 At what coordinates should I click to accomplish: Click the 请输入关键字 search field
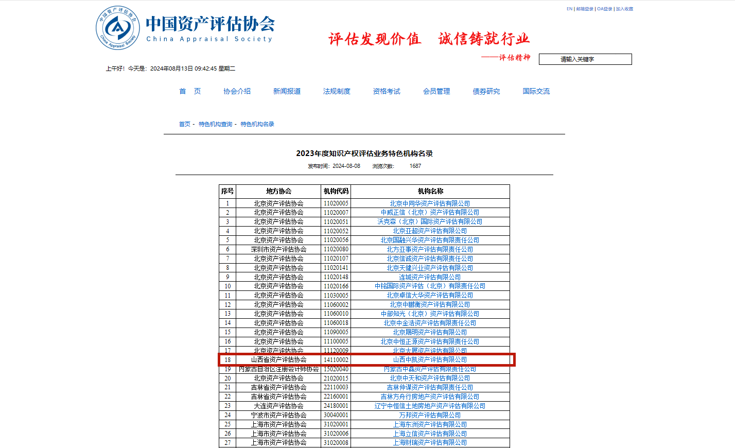pyautogui.click(x=585, y=59)
